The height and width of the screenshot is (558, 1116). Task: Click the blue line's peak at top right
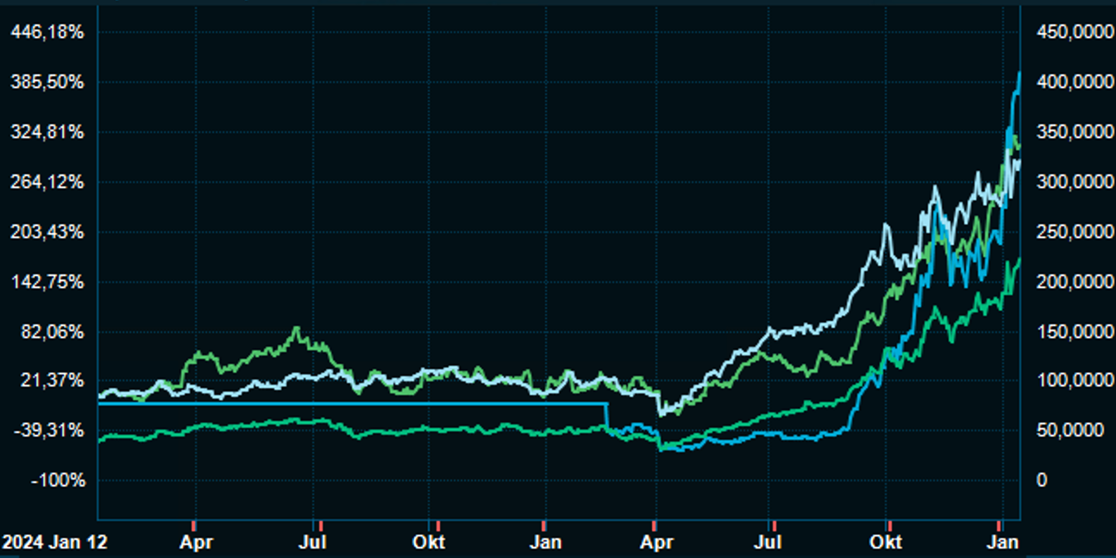(1019, 74)
